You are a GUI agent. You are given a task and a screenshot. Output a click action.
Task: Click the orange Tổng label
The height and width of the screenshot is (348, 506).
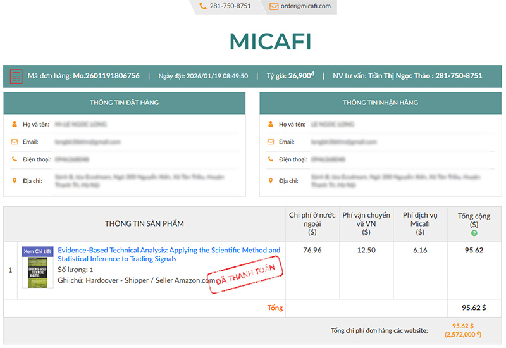pos(275,308)
